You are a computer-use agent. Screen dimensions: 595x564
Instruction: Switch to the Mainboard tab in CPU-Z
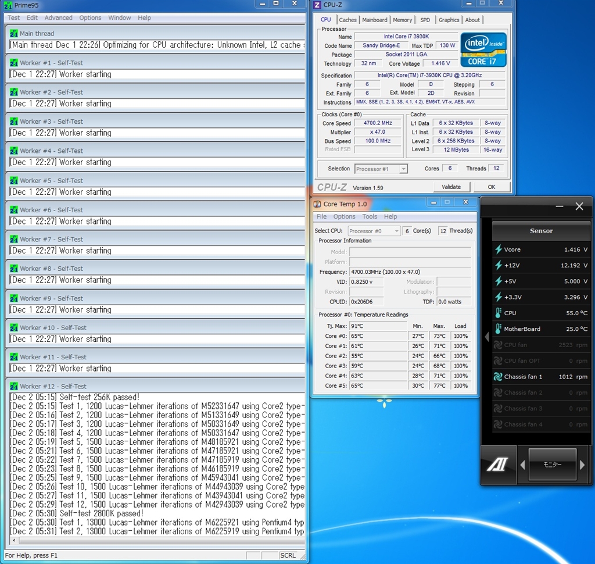tap(375, 20)
